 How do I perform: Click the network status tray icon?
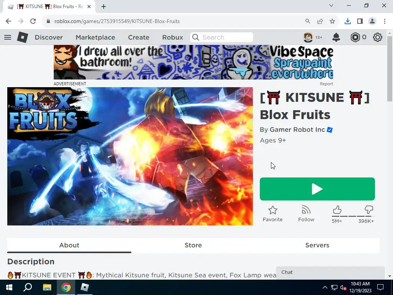334,287
